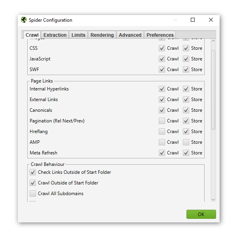The image size is (237, 237).
Task: Click the green OK button
Action: [x=201, y=214]
